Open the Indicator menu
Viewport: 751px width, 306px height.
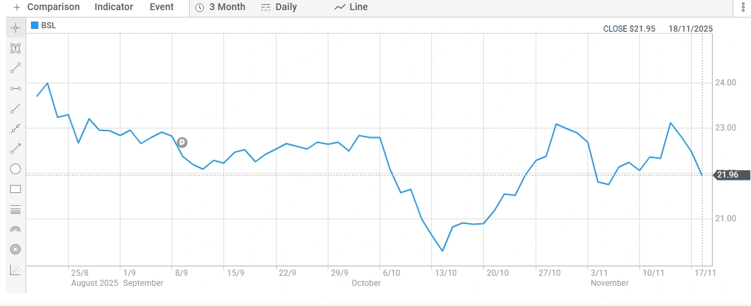[x=114, y=7]
